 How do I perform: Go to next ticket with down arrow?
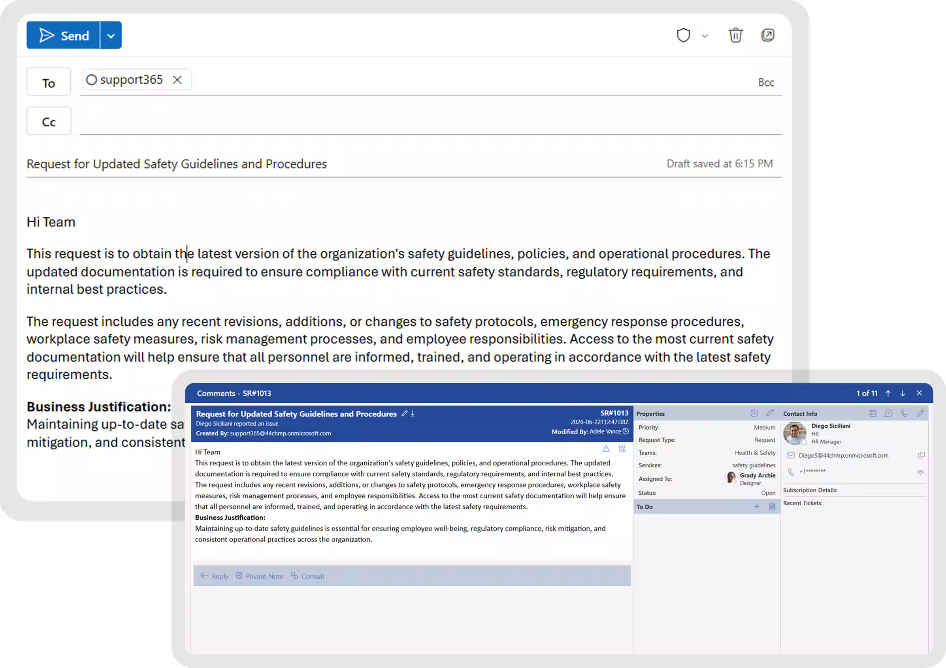click(902, 393)
